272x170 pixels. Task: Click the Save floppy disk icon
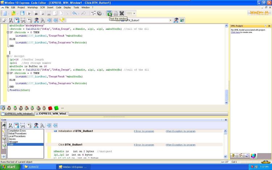tap(22, 13)
